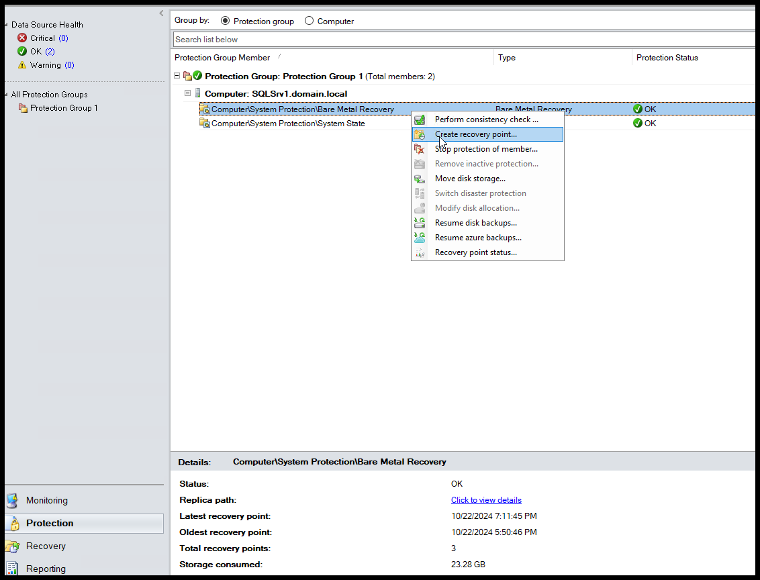Image resolution: width=760 pixels, height=580 pixels.
Task: Click the latest recovery point 7:11:45 PM value
Action: click(x=494, y=516)
